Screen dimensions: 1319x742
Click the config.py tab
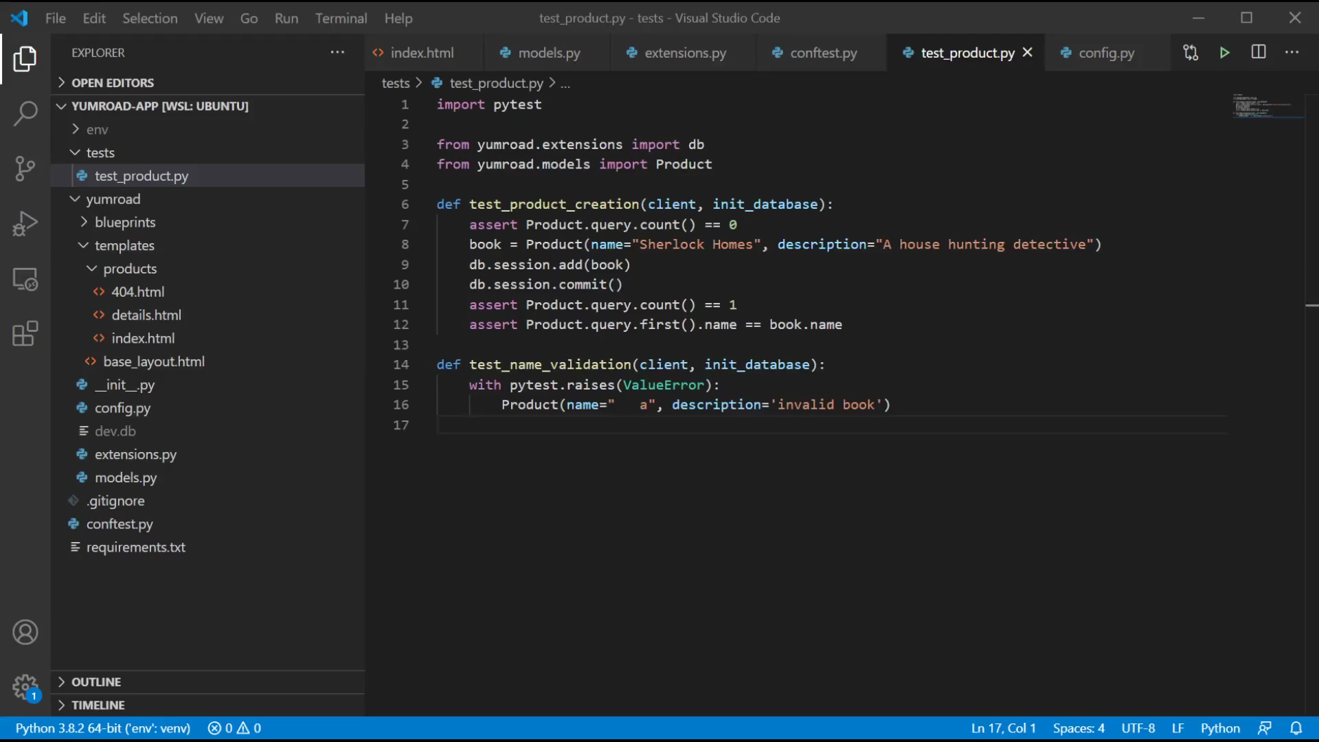(1105, 52)
